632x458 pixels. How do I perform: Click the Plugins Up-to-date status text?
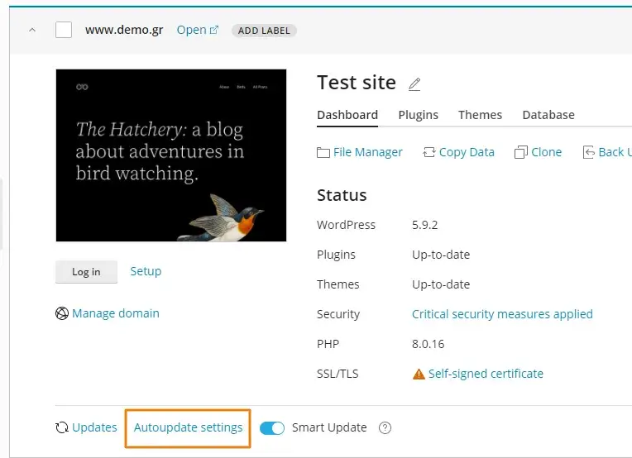441,255
